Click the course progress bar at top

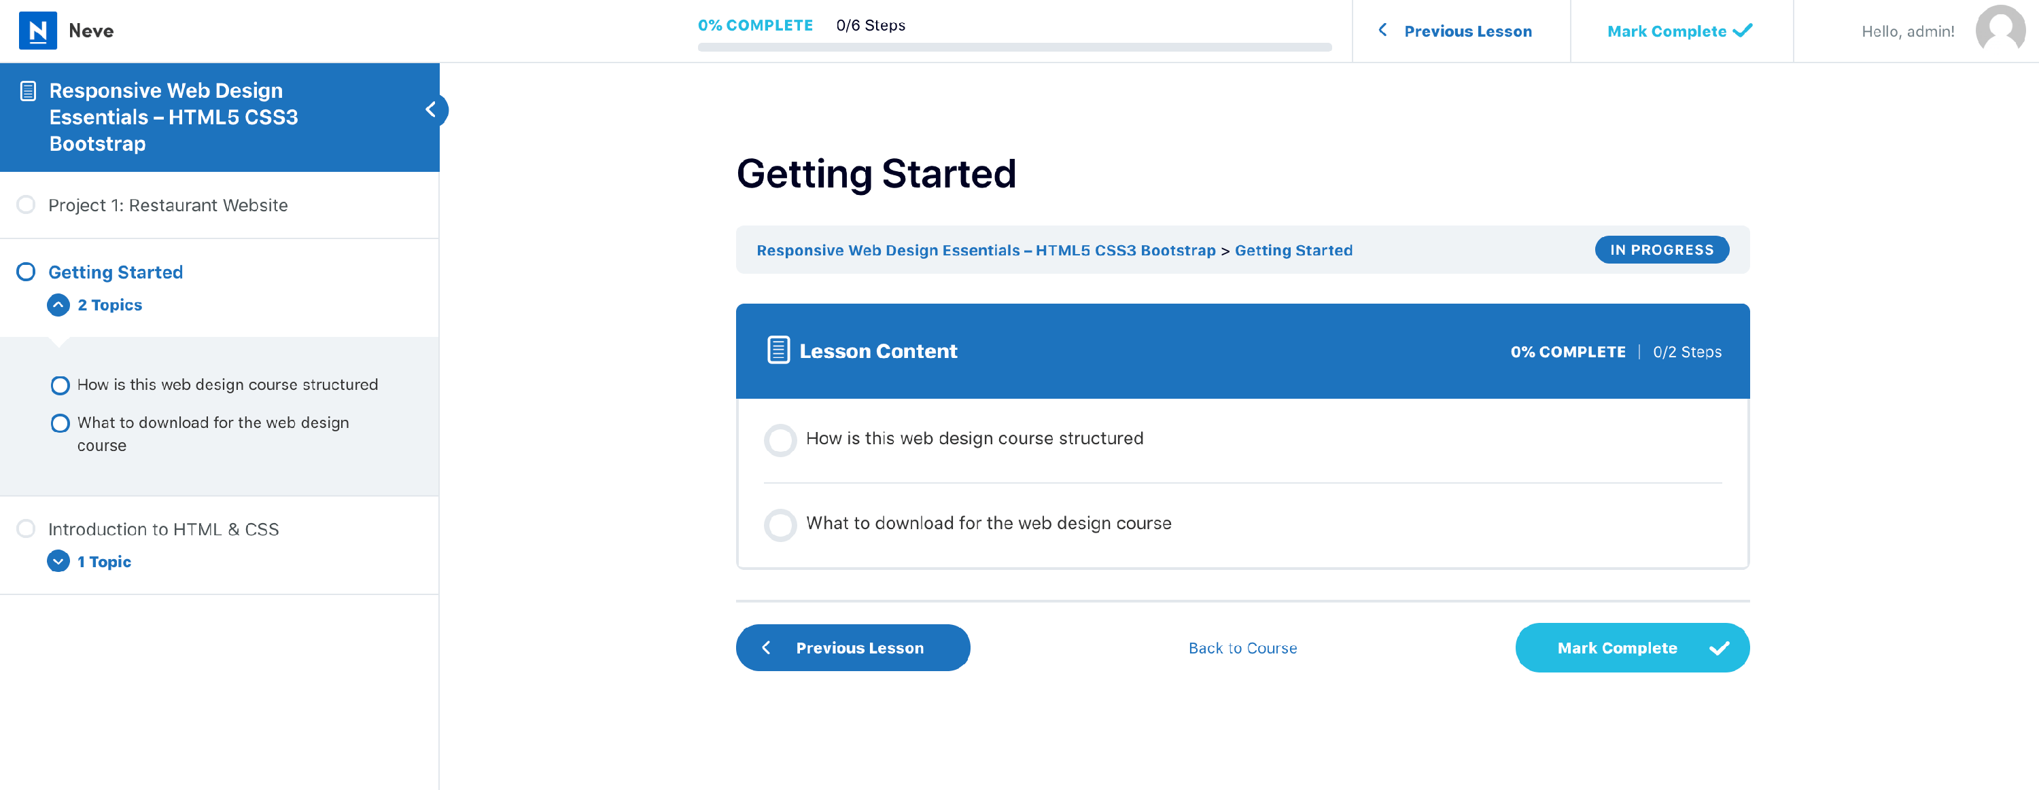coord(1014,48)
